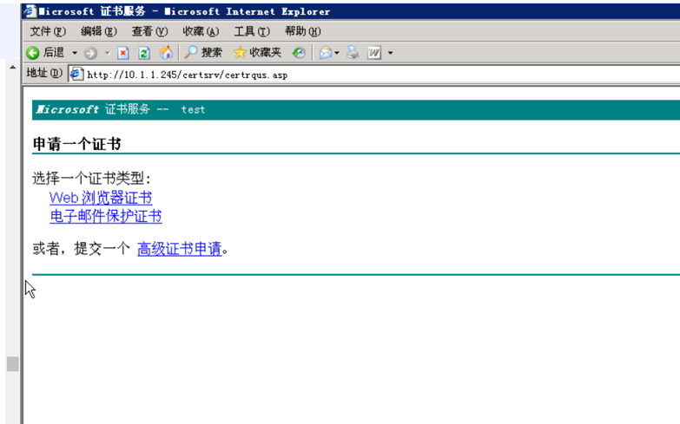The width and height of the screenshot is (680, 424).
Task: Click the IE icon in title bar
Action: coord(30,10)
